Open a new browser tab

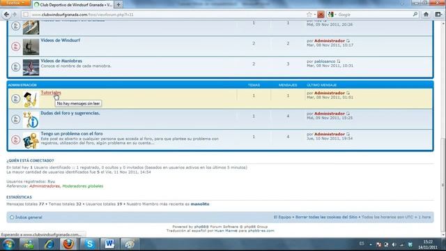(118, 5)
